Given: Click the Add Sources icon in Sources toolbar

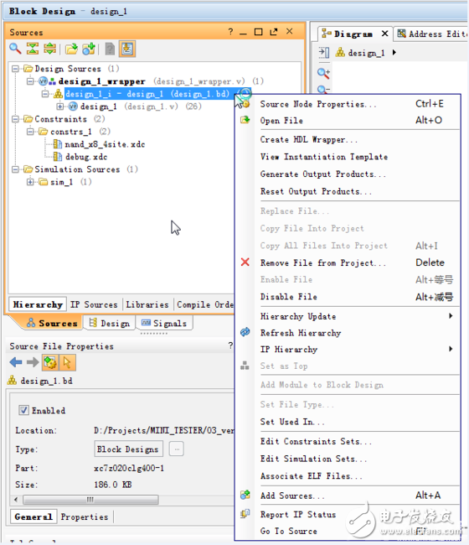Looking at the screenshot, I should coord(89,49).
